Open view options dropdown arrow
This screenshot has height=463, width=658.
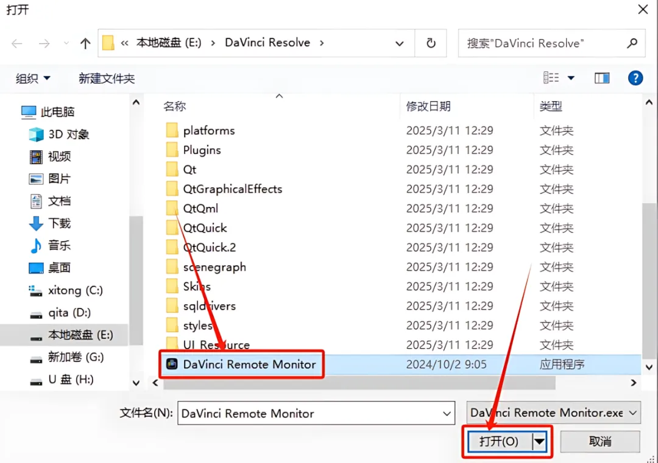[x=571, y=78]
